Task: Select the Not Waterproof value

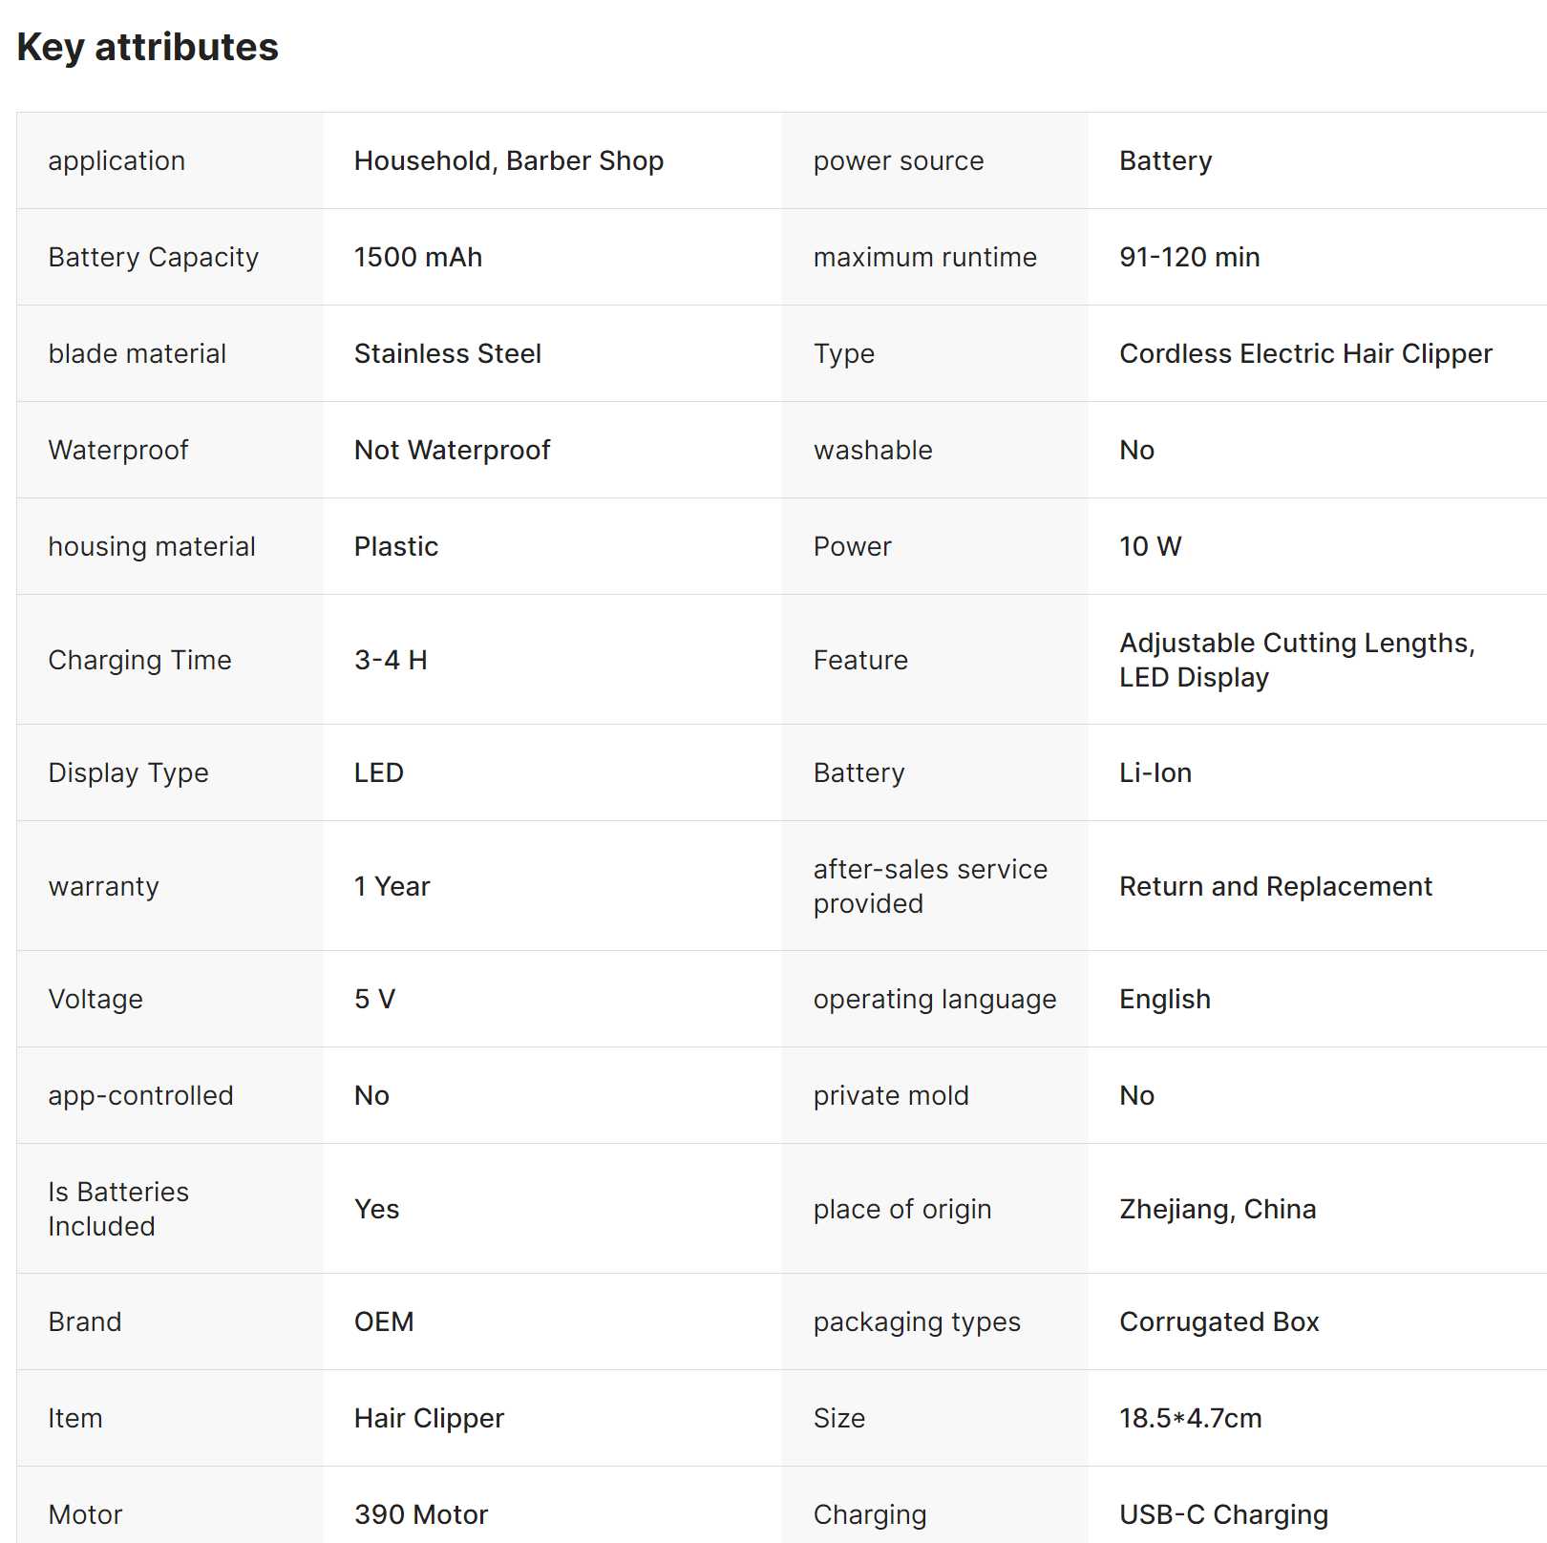Action: (452, 450)
